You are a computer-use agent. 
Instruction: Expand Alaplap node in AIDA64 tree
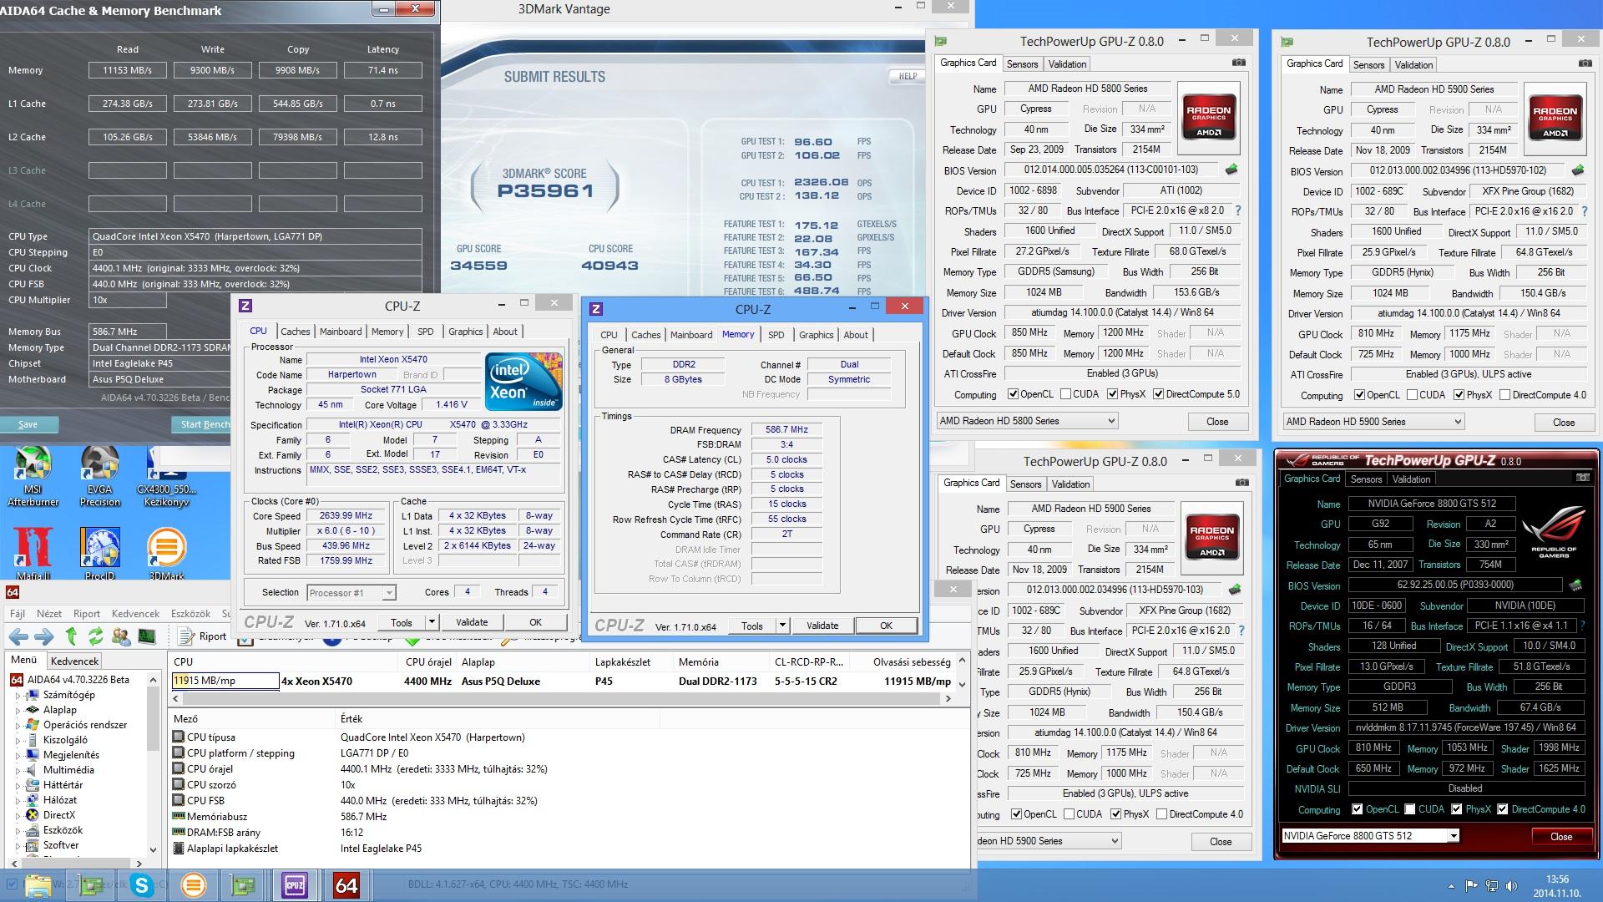click(18, 710)
